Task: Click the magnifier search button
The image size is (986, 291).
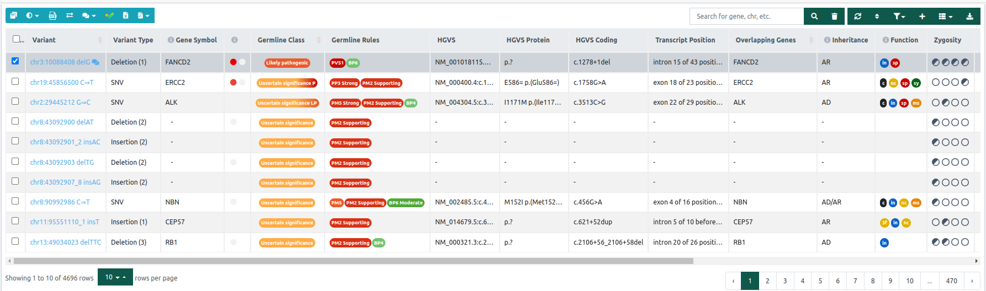Action: [814, 17]
